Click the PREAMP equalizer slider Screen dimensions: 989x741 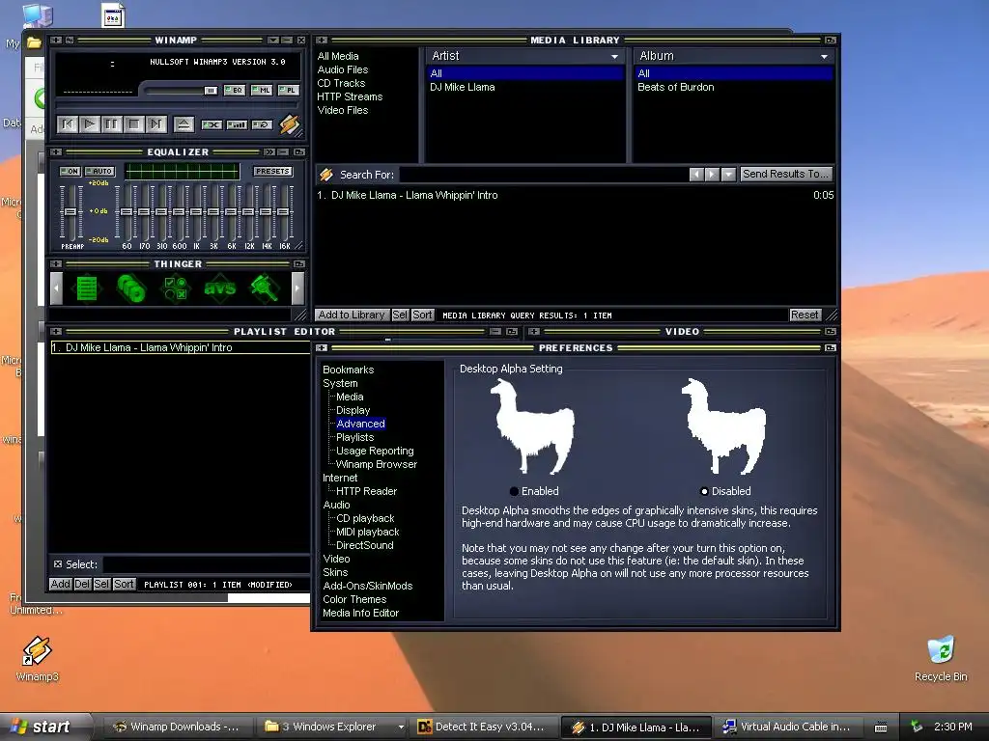[x=71, y=212]
